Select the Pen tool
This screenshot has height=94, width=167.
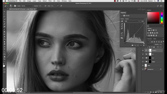(x=4, y=47)
